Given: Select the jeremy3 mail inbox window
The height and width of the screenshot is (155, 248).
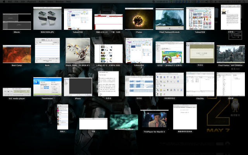Looking at the screenshot, I should pyautogui.click(x=170, y=52).
